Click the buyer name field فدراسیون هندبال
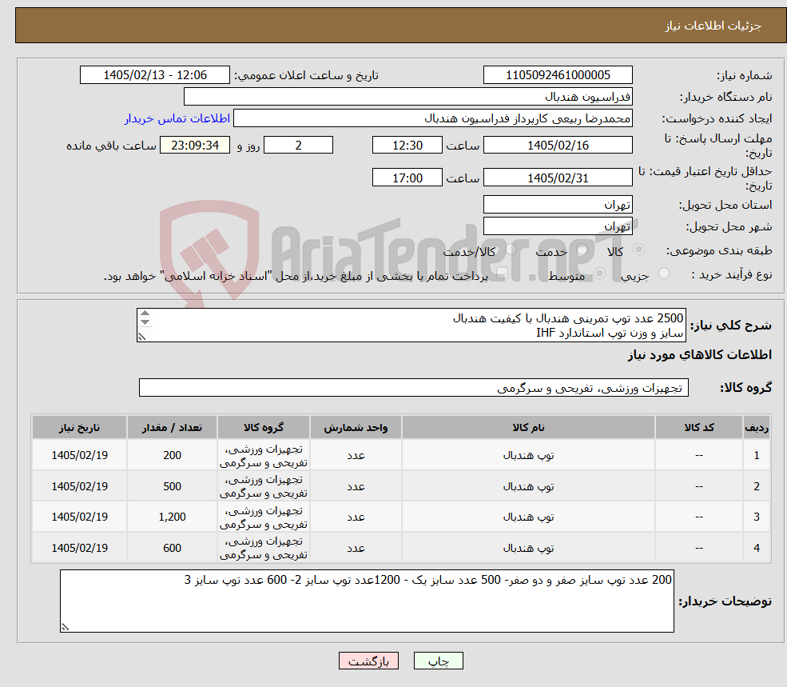The image size is (787, 687). click(407, 97)
